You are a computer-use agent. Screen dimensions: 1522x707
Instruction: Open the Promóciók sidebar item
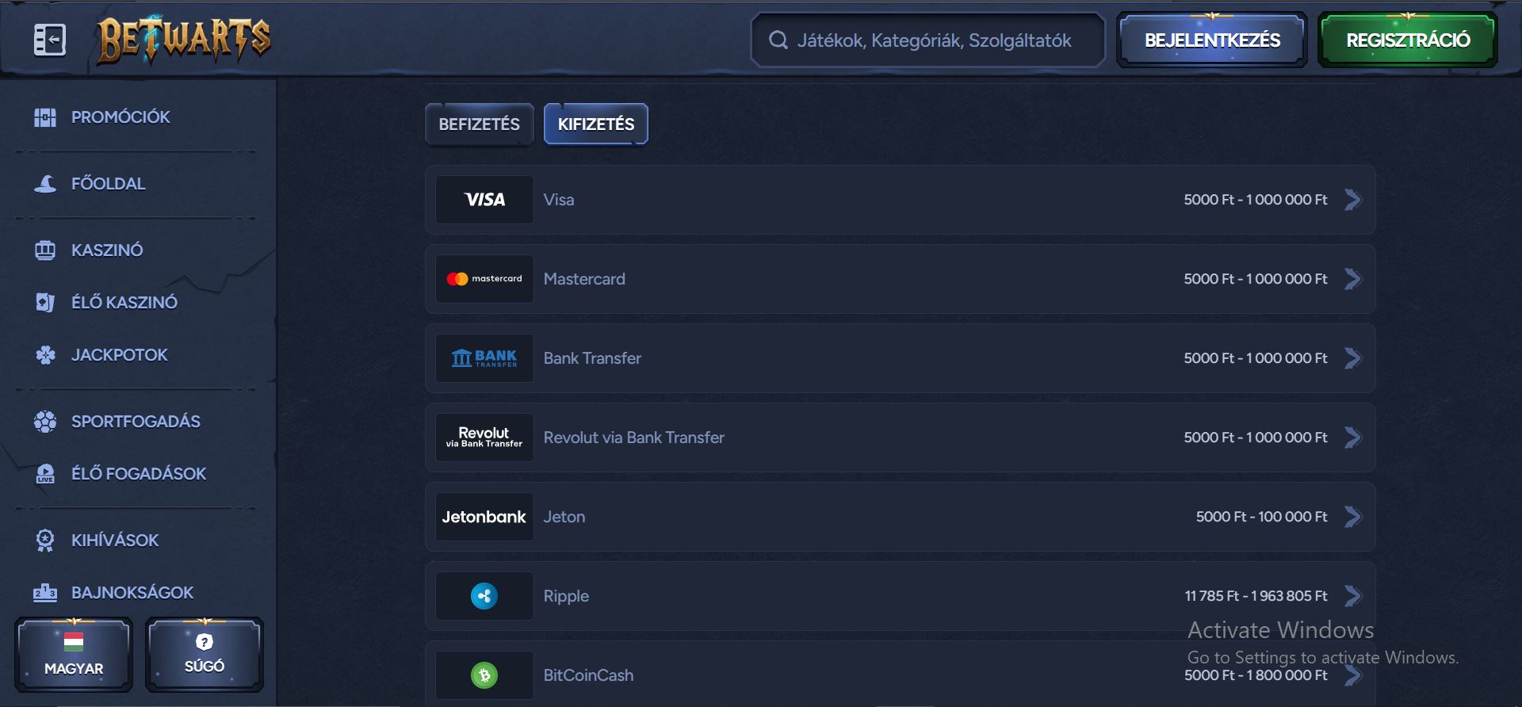(120, 117)
